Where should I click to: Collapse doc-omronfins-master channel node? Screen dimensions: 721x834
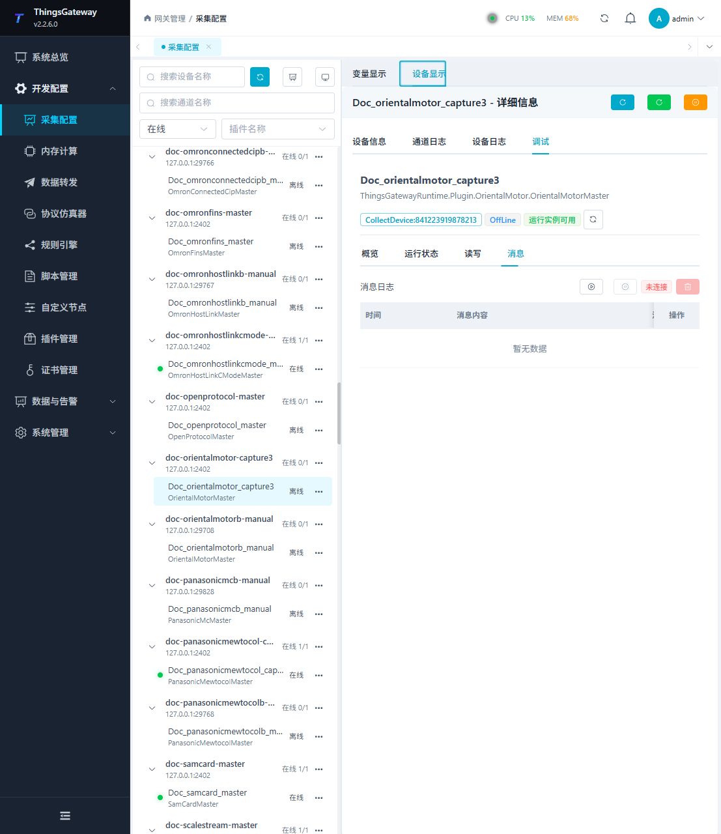[152, 218]
